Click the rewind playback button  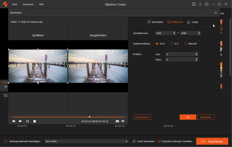coord(14,121)
